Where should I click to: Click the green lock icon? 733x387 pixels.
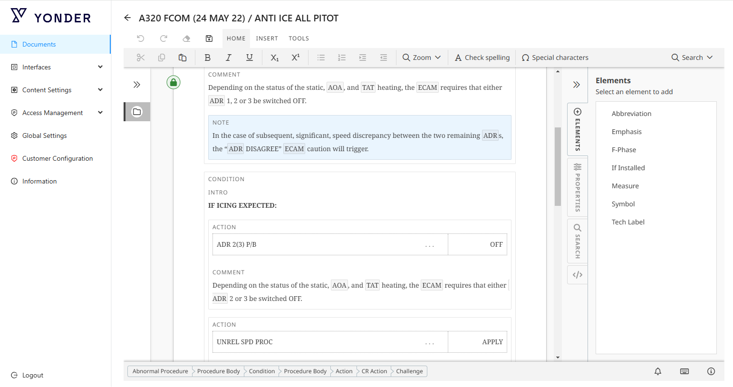(x=174, y=82)
